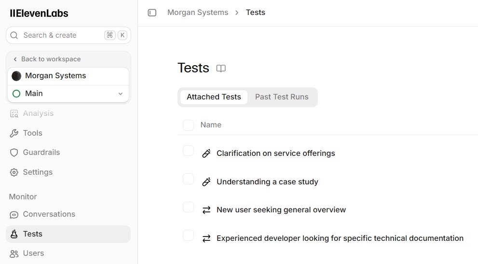The height and width of the screenshot is (264, 478).
Task: Click the Settings gear icon
Action: point(14,172)
